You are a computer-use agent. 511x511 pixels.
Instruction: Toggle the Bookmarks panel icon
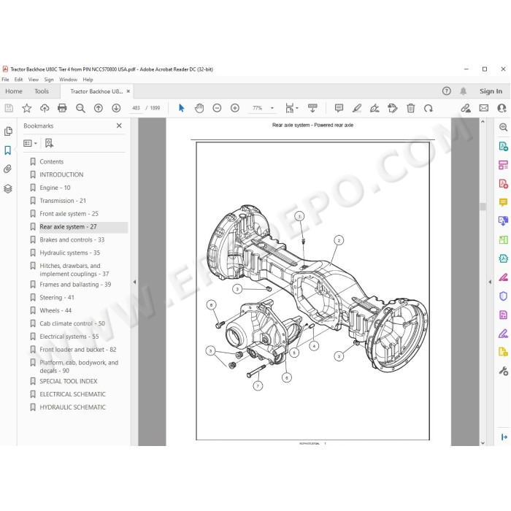pyautogui.click(x=8, y=150)
